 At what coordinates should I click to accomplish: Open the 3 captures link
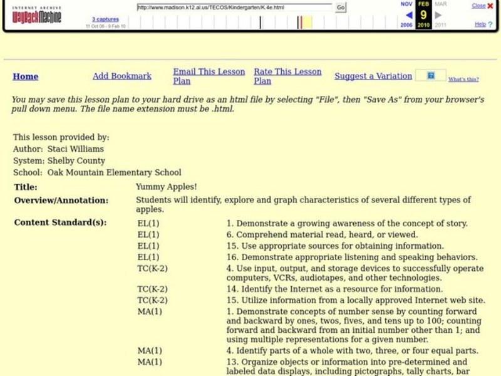click(105, 19)
